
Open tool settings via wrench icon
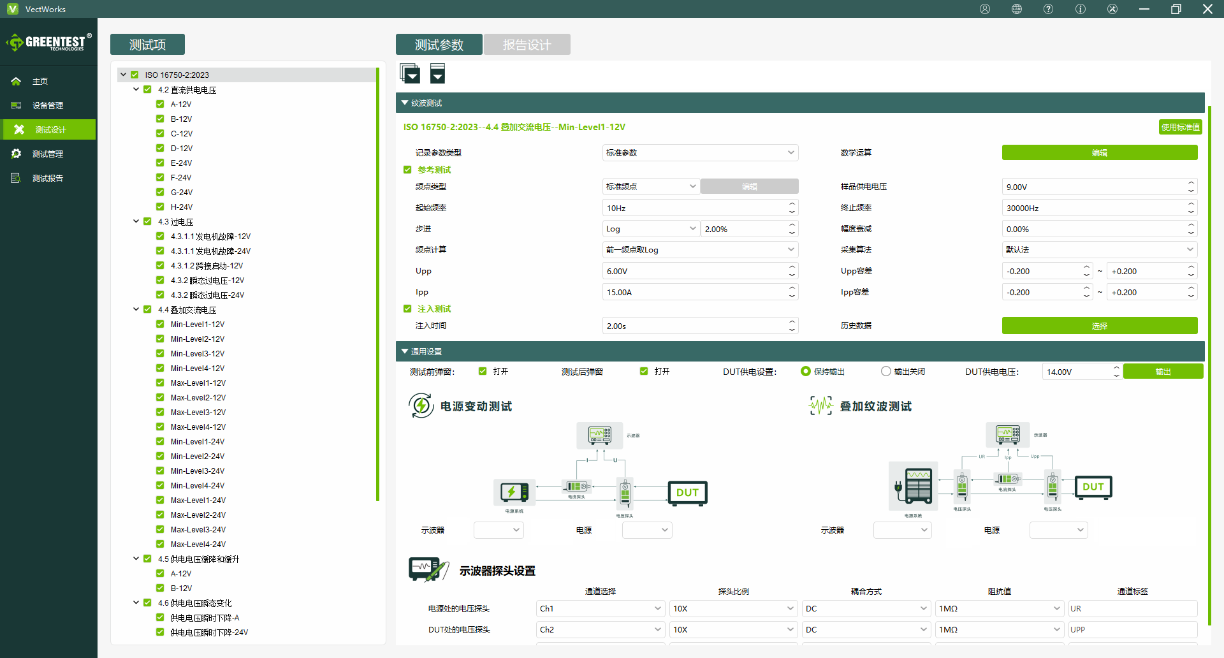click(1112, 9)
